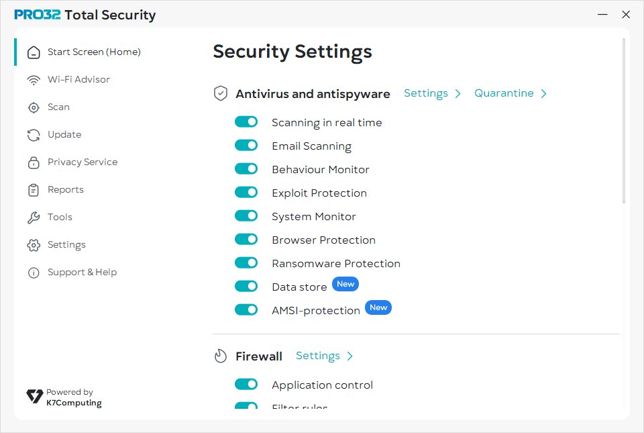Click the Tools wrench icon
This screenshot has width=644, height=433.
click(34, 218)
